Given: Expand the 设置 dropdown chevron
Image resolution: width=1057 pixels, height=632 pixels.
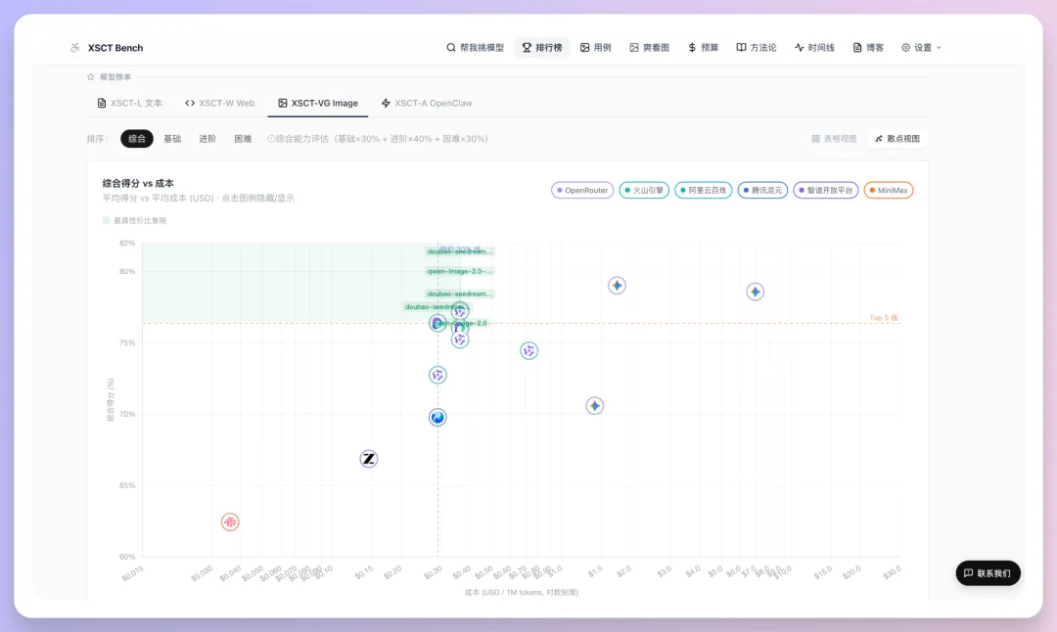Looking at the screenshot, I should [x=937, y=47].
